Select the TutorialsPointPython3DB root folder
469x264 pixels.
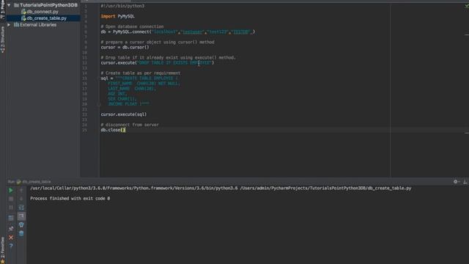click(x=48, y=5)
